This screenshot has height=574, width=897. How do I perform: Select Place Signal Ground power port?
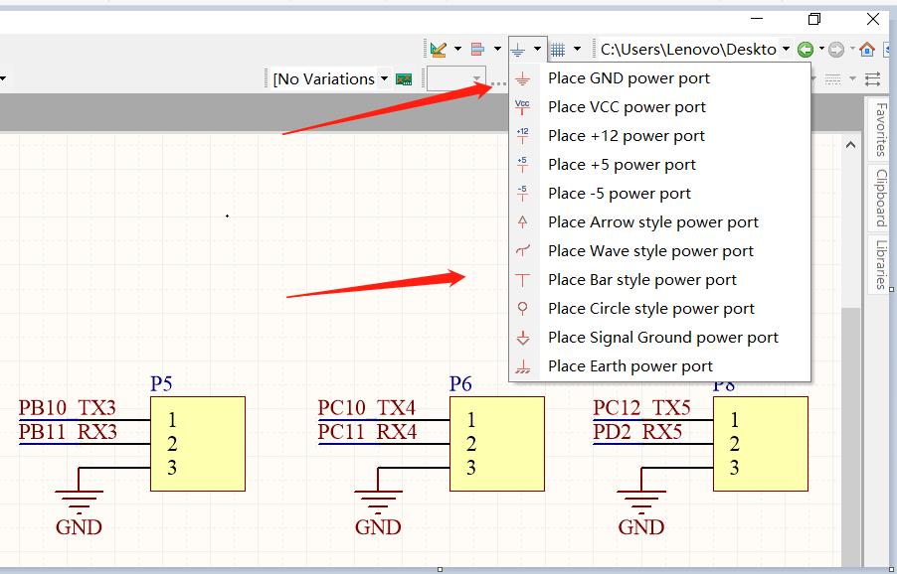[659, 337]
